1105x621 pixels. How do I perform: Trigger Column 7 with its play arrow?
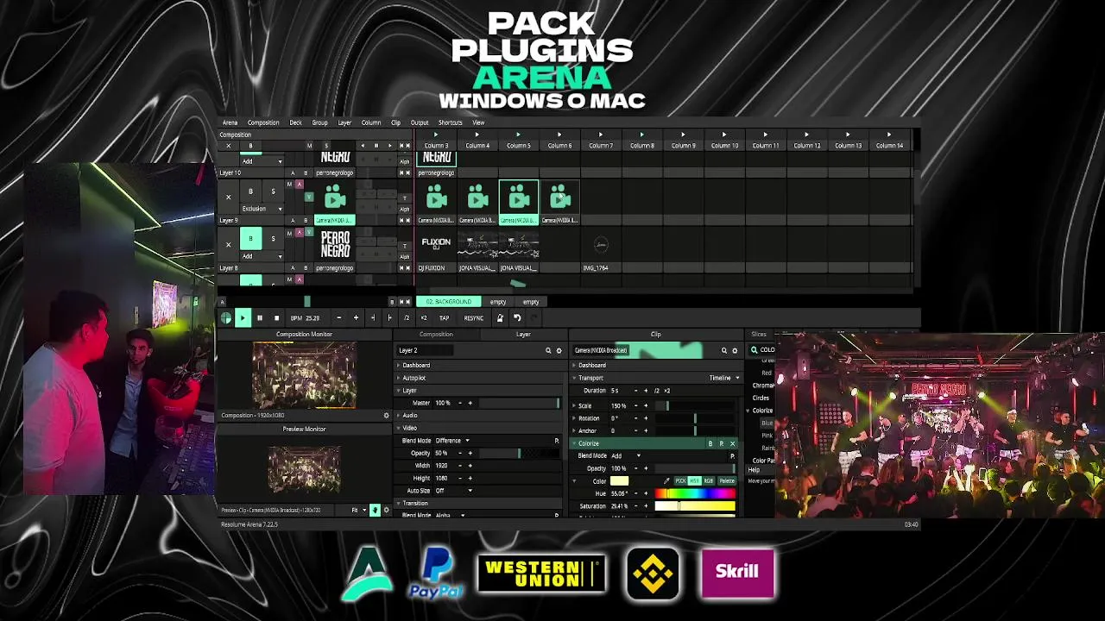601,135
